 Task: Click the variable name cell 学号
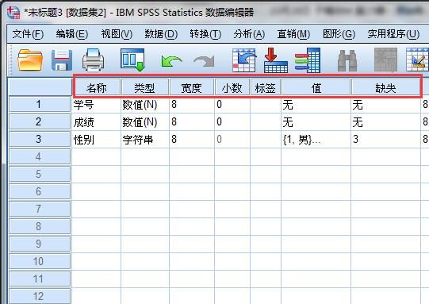(96, 104)
